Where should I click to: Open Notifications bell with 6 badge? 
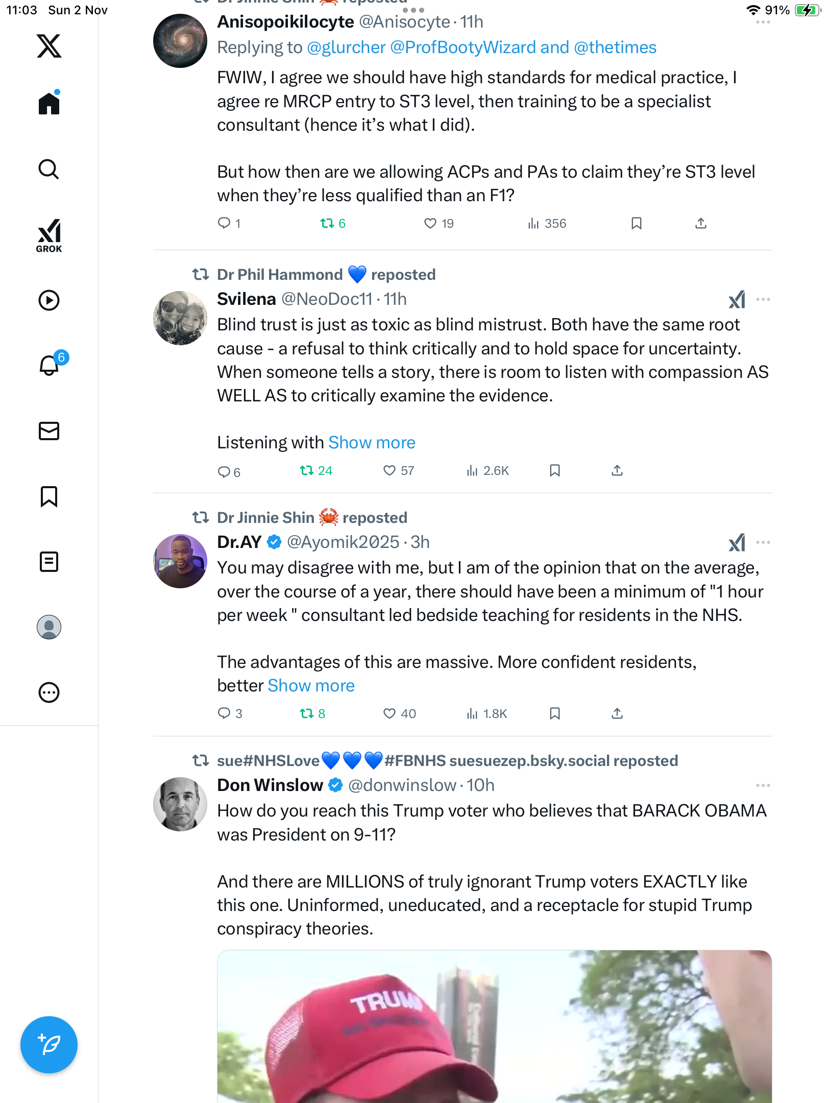[x=50, y=365]
